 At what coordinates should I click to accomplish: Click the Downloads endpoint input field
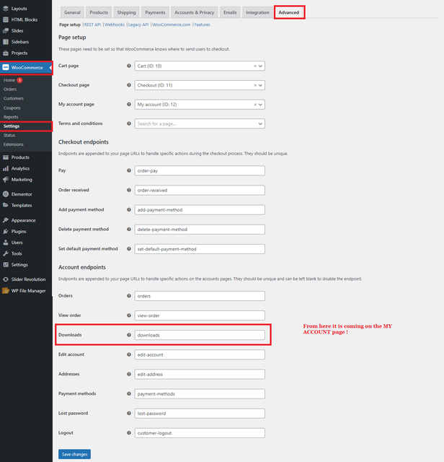[x=200, y=335]
